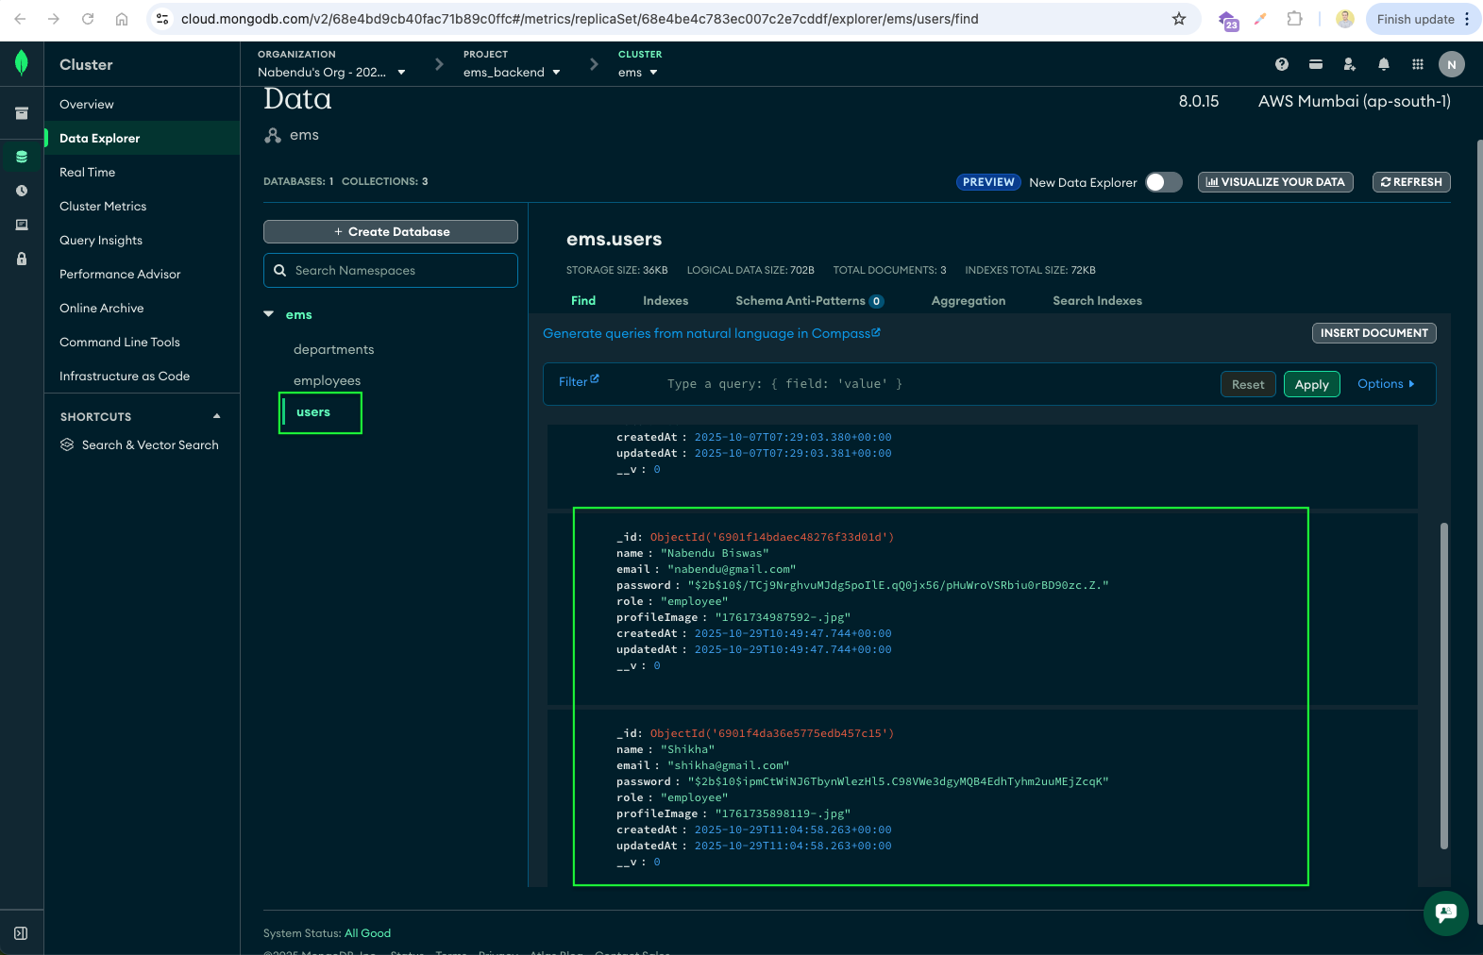The height and width of the screenshot is (955, 1483).
Task: Open the chat support bubble icon
Action: click(x=1446, y=913)
